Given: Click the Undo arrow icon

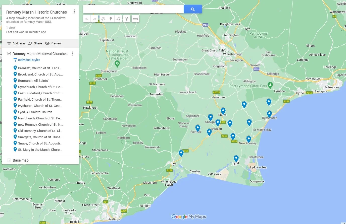Looking at the screenshot, I should tap(87, 19).
